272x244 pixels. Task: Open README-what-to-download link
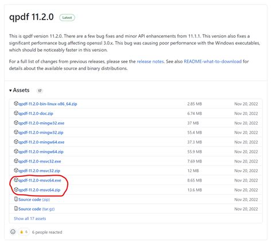click(213, 61)
